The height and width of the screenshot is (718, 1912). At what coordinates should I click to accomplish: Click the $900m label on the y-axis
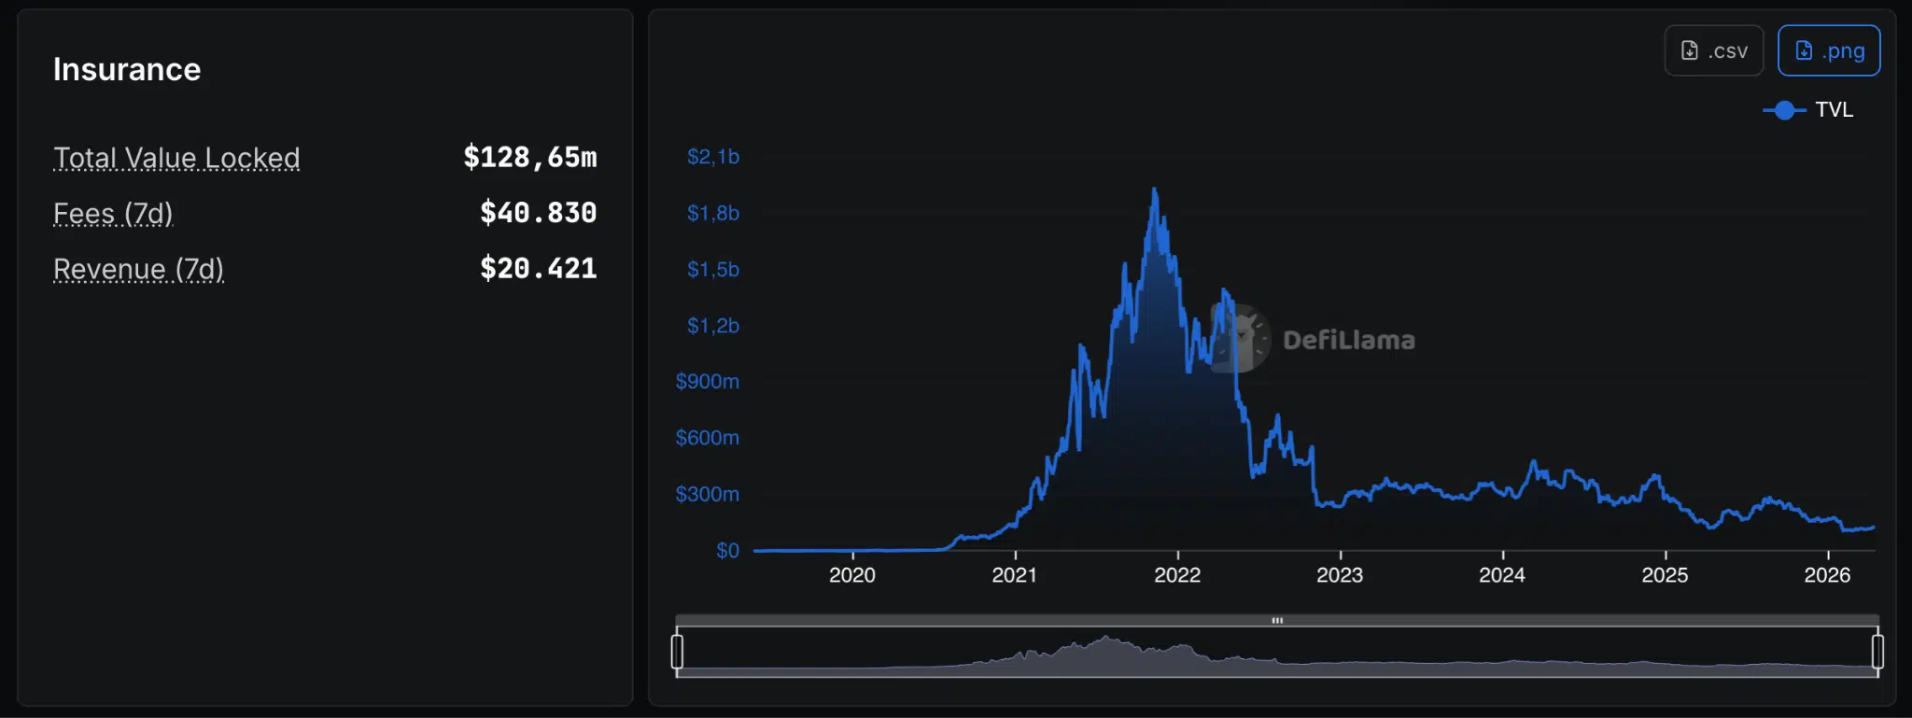(x=707, y=382)
